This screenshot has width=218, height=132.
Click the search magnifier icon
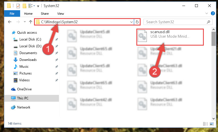click(x=208, y=22)
